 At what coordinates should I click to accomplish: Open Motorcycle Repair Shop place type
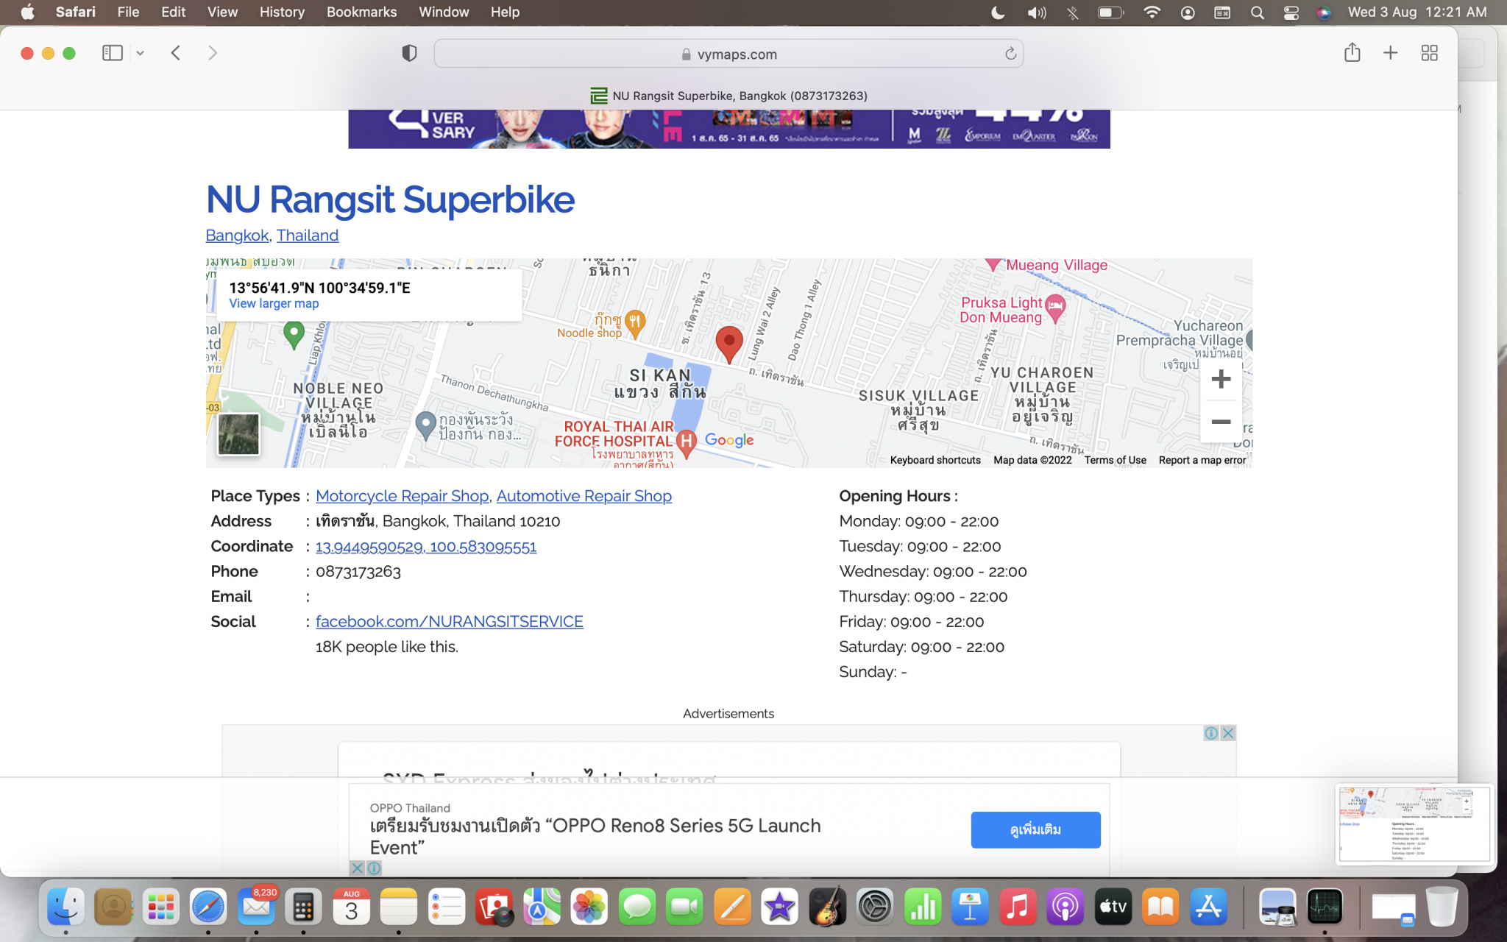point(402,496)
